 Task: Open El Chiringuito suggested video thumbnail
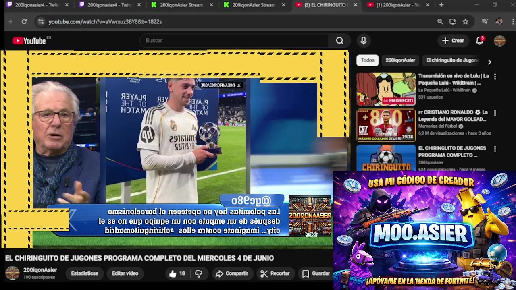[386, 158]
